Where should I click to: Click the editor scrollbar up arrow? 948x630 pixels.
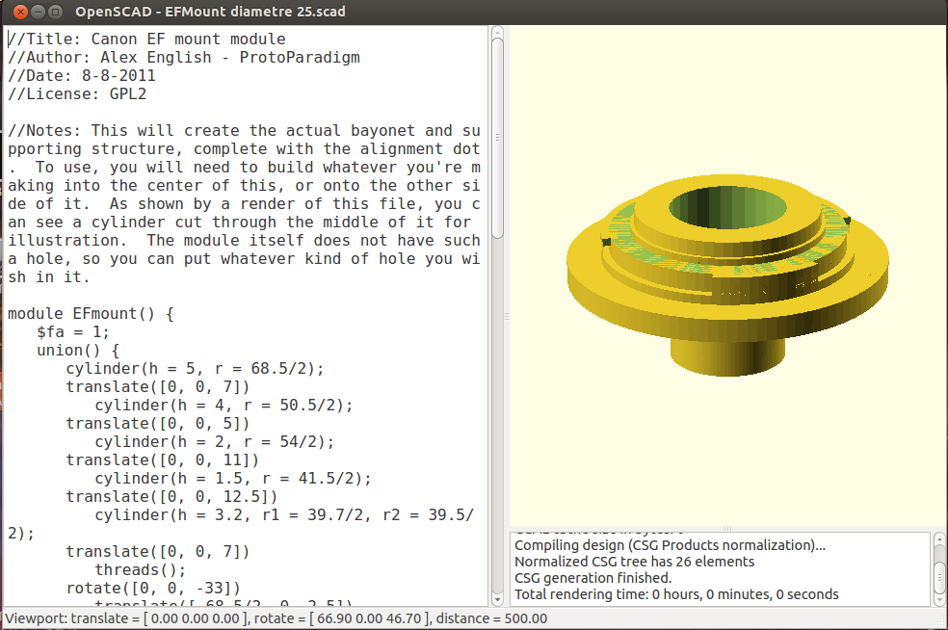[x=497, y=34]
